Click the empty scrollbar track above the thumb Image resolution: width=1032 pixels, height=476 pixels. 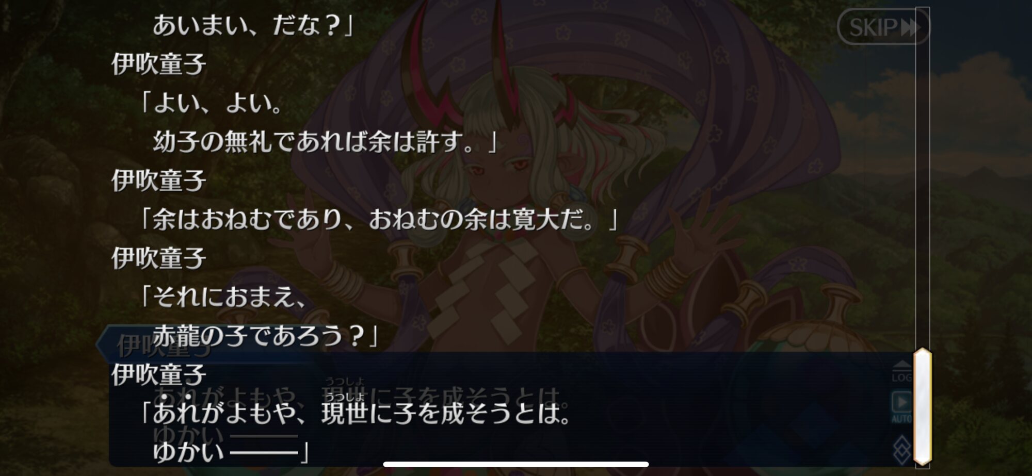(x=923, y=178)
